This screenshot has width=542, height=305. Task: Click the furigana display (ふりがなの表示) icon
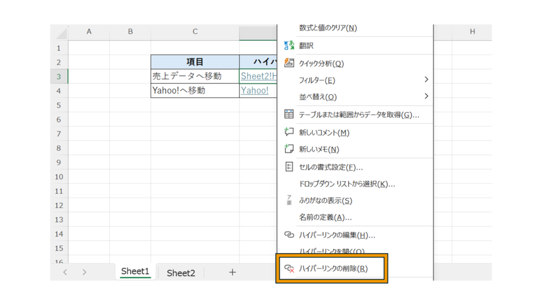tap(289, 201)
